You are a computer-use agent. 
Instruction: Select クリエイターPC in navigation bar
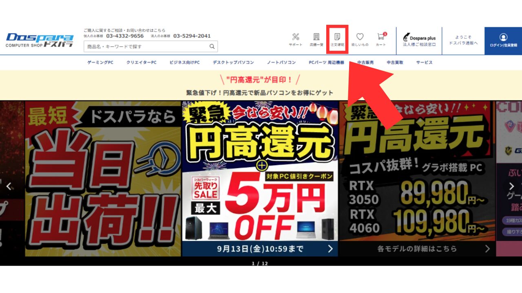click(141, 63)
